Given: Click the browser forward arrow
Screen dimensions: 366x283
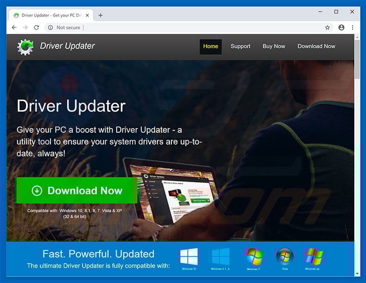Looking at the screenshot, I should click(x=25, y=27).
